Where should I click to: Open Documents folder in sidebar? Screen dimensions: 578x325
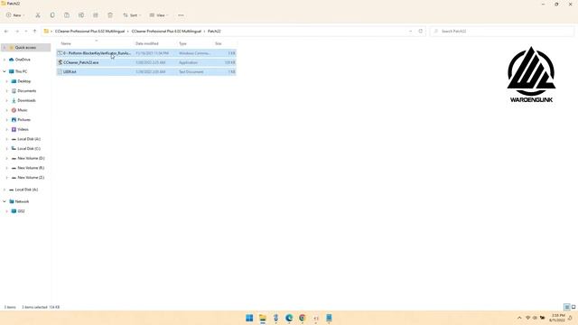pyautogui.click(x=26, y=90)
